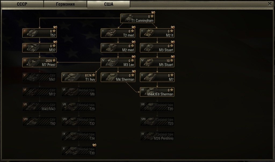Viewport: 275px width, 162px height.
Task: Select the locked T29 heavy tank
Action: pos(79,107)
